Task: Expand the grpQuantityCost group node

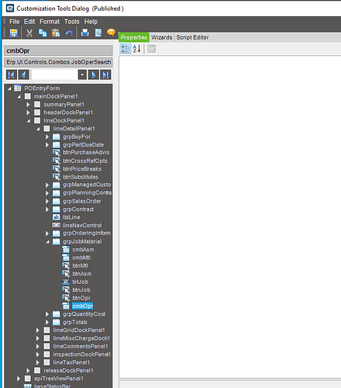Action: [x=47, y=314]
